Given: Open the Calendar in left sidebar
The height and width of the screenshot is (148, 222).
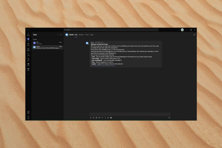Looking at the screenshot, I should [x=28, y=49].
